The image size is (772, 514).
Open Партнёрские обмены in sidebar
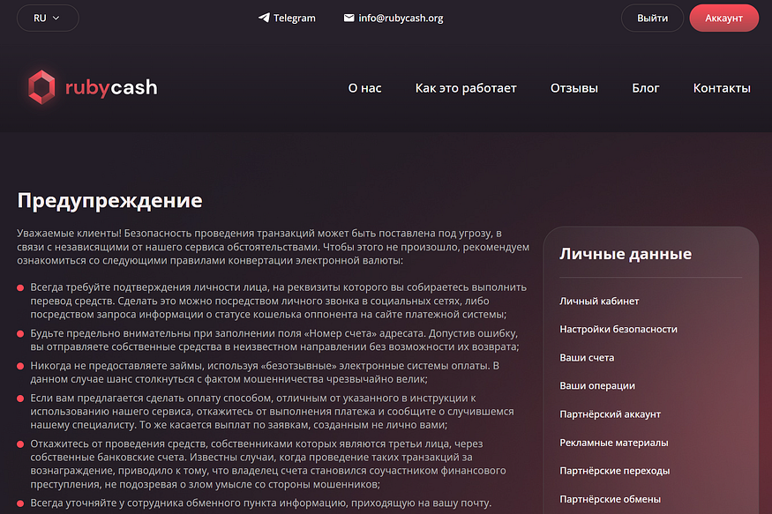[x=610, y=499]
